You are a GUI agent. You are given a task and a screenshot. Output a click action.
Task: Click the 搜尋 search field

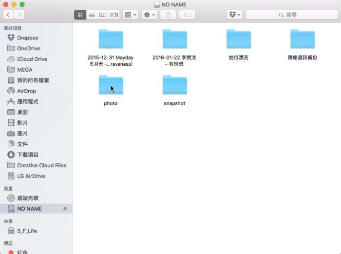(291, 15)
